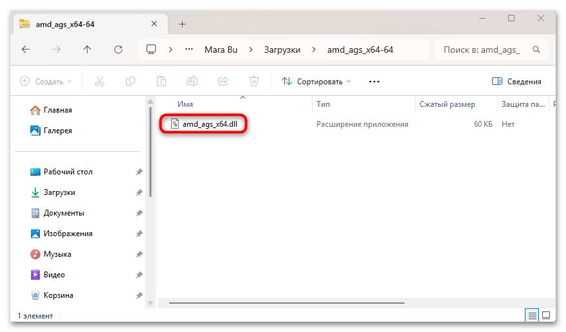Toggle the Сведения details pane

click(x=516, y=81)
